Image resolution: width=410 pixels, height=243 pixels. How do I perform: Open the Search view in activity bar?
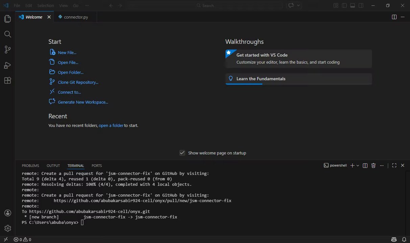point(7,34)
